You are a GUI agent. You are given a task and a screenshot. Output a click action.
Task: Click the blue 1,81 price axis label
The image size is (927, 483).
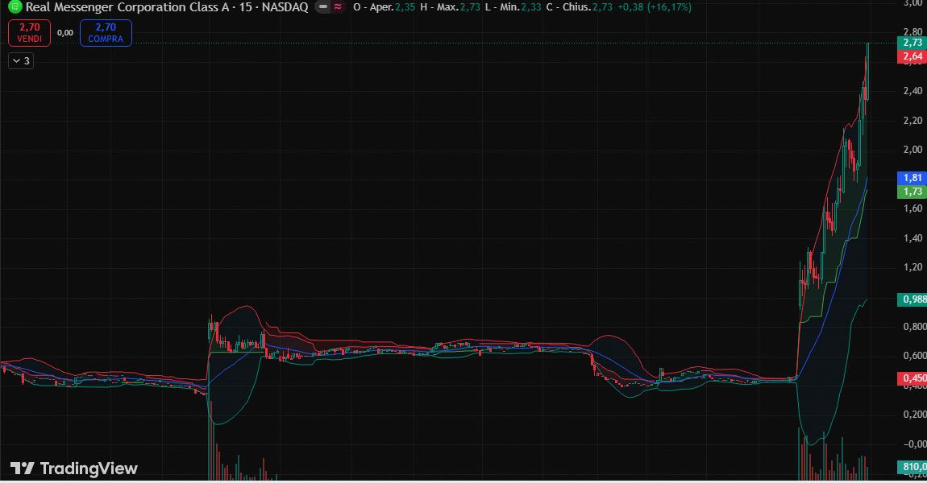(x=912, y=178)
